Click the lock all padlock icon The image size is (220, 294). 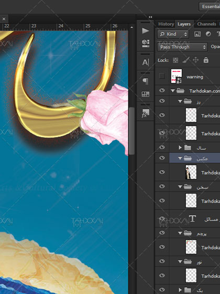click(206, 60)
